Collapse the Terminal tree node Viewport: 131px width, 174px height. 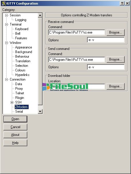coord(7,24)
